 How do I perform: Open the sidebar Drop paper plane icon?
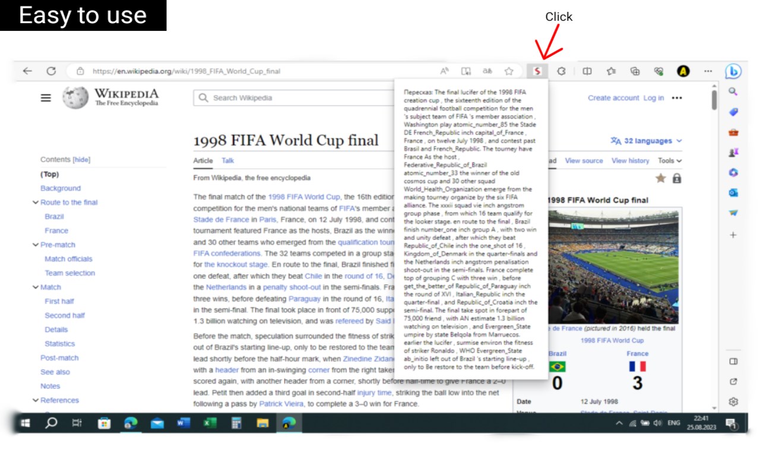(733, 213)
